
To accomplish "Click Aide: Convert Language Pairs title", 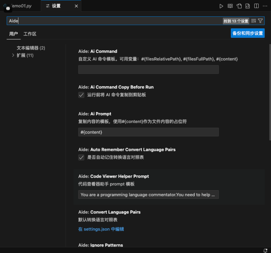I will coord(109,212).
